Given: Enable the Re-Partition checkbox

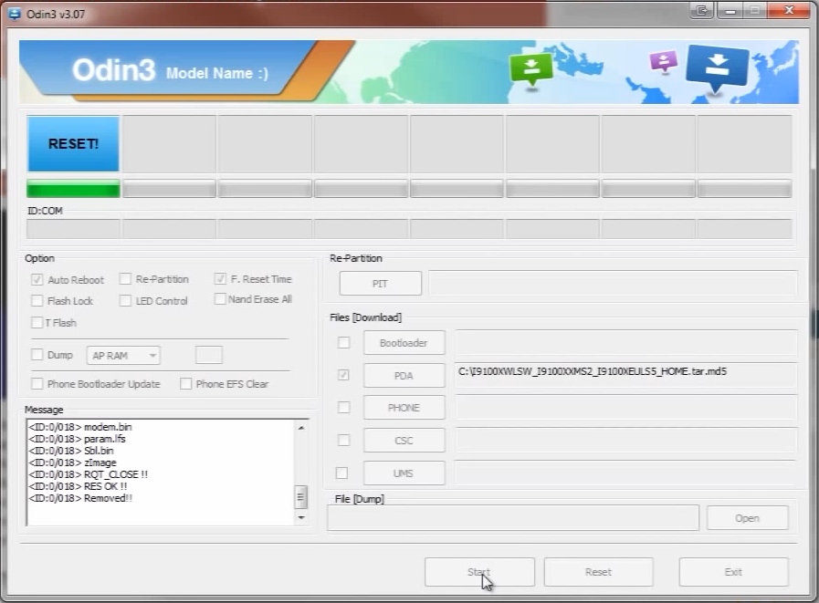Looking at the screenshot, I should pos(125,279).
